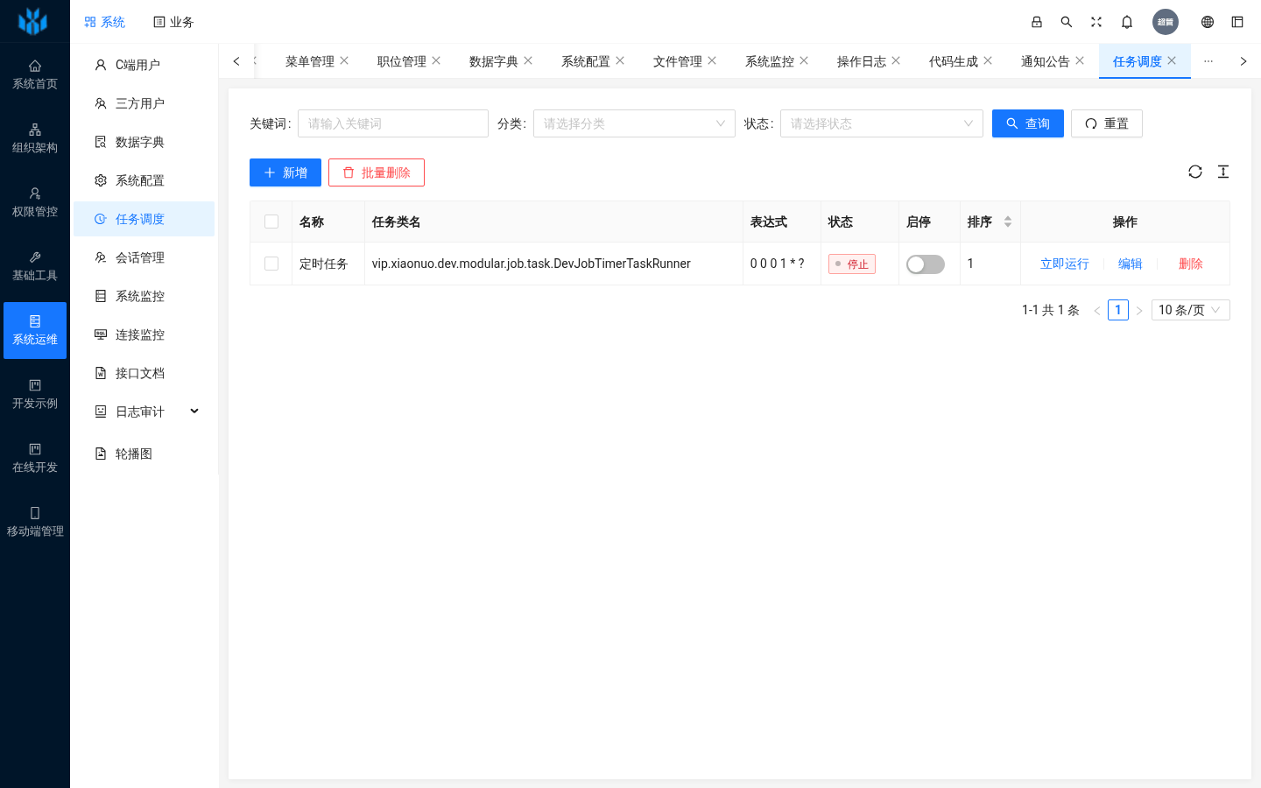Open the 分类 dropdown
Image resolution: width=1261 pixels, height=788 pixels.
(x=634, y=123)
